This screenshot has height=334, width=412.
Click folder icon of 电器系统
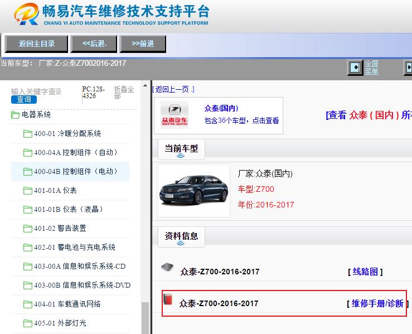15,115
